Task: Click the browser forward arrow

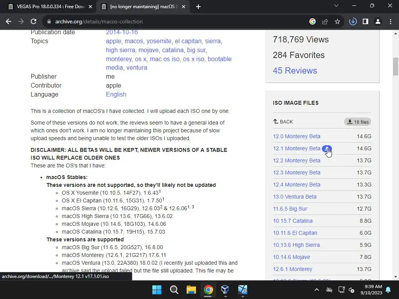Action: pos(21,22)
